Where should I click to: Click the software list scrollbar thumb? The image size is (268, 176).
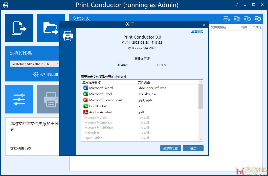click(x=201, y=97)
